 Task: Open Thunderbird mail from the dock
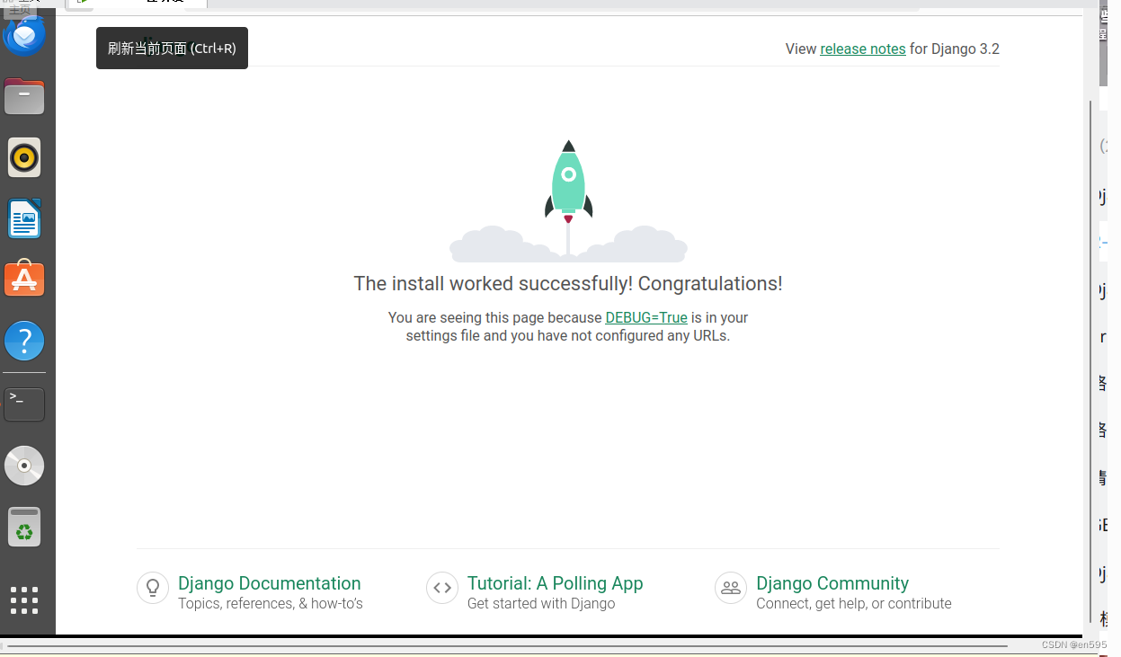pos(24,35)
